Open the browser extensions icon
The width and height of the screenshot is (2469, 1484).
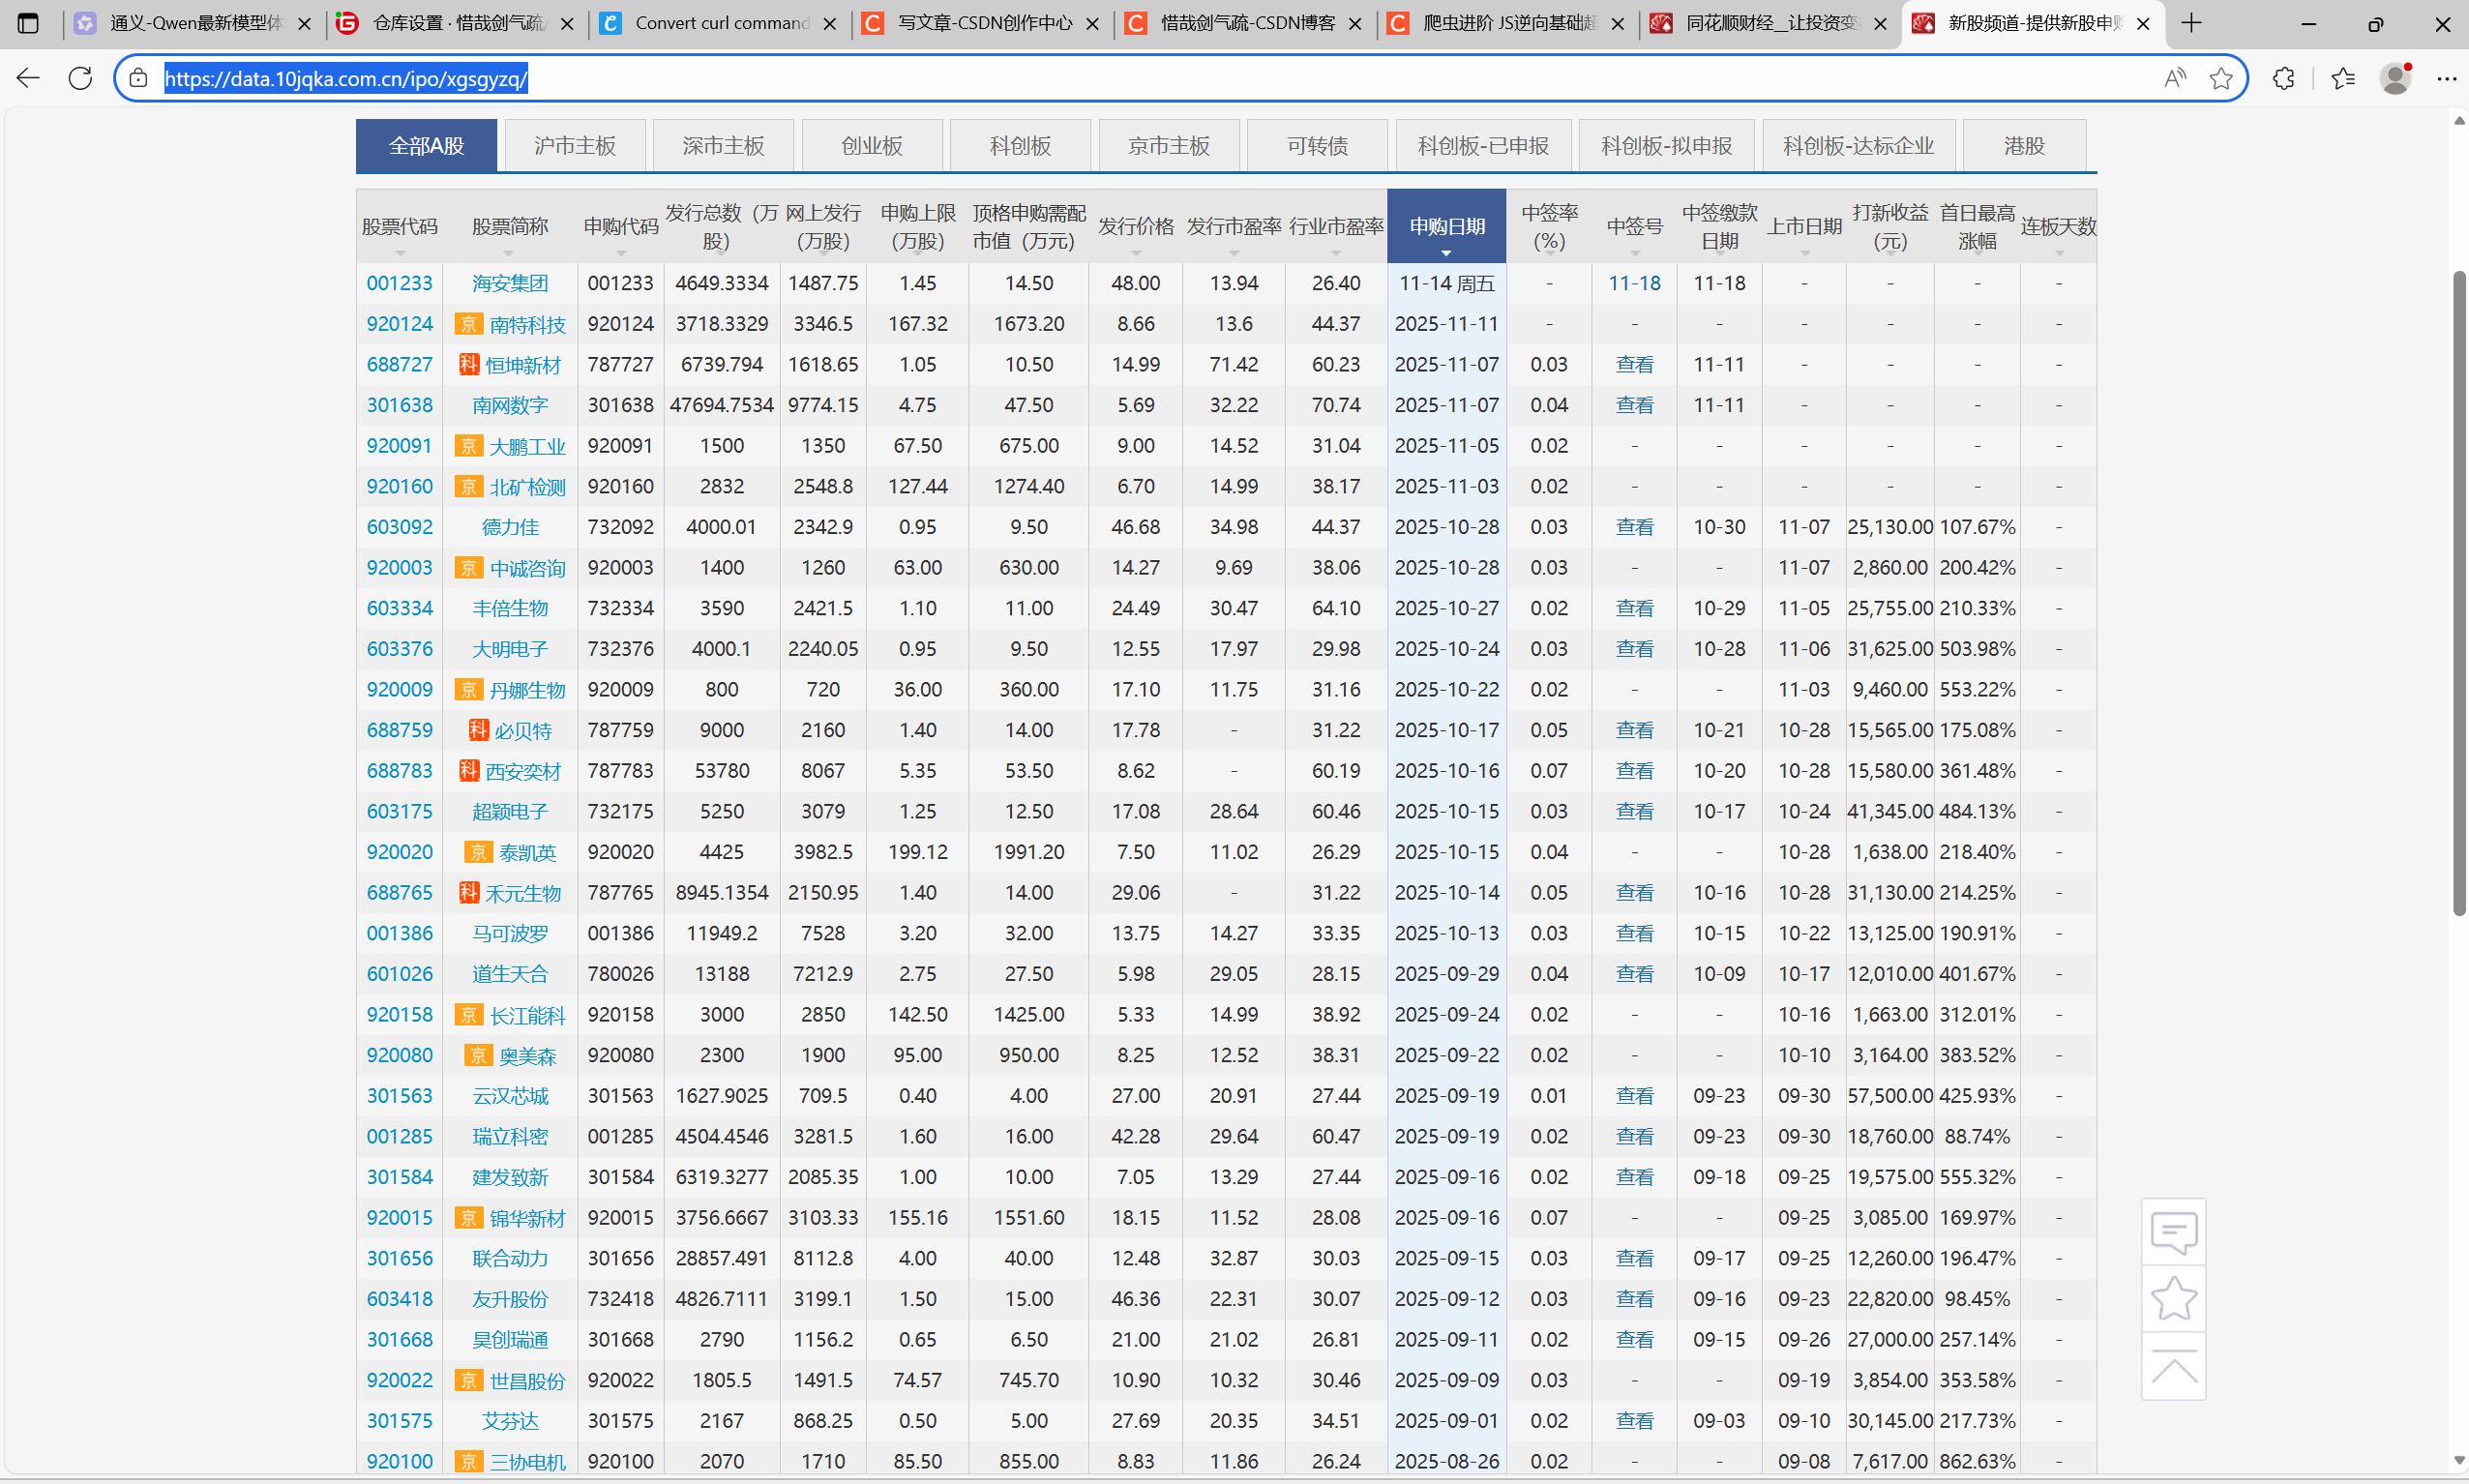click(x=2283, y=78)
